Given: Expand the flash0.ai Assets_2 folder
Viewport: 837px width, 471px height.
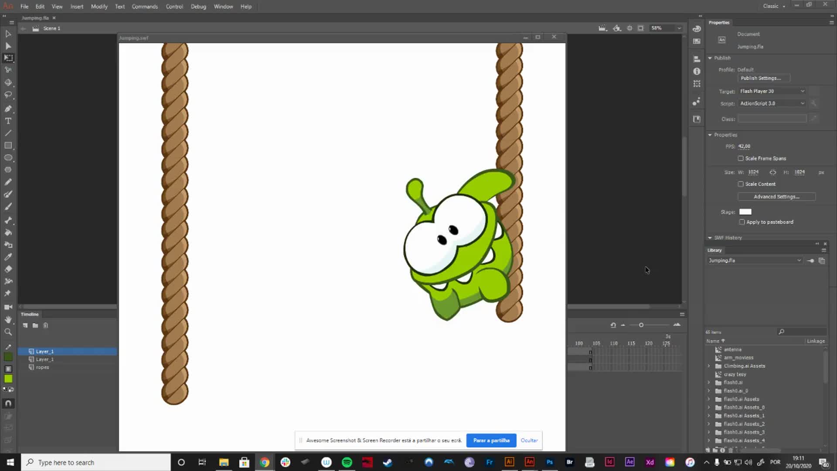Looking at the screenshot, I should [x=709, y=424].
